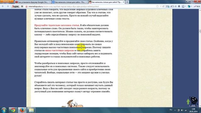Click the clock showing 1:06 26.01.2014
Screen dimensions: 201x113
(x=193, y=110)
